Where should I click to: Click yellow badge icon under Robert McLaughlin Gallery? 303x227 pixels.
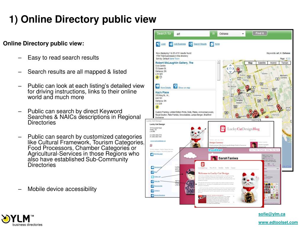pos(157,77)
